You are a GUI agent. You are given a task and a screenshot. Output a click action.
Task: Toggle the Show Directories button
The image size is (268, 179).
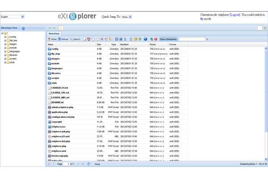(x=168, y=39)
